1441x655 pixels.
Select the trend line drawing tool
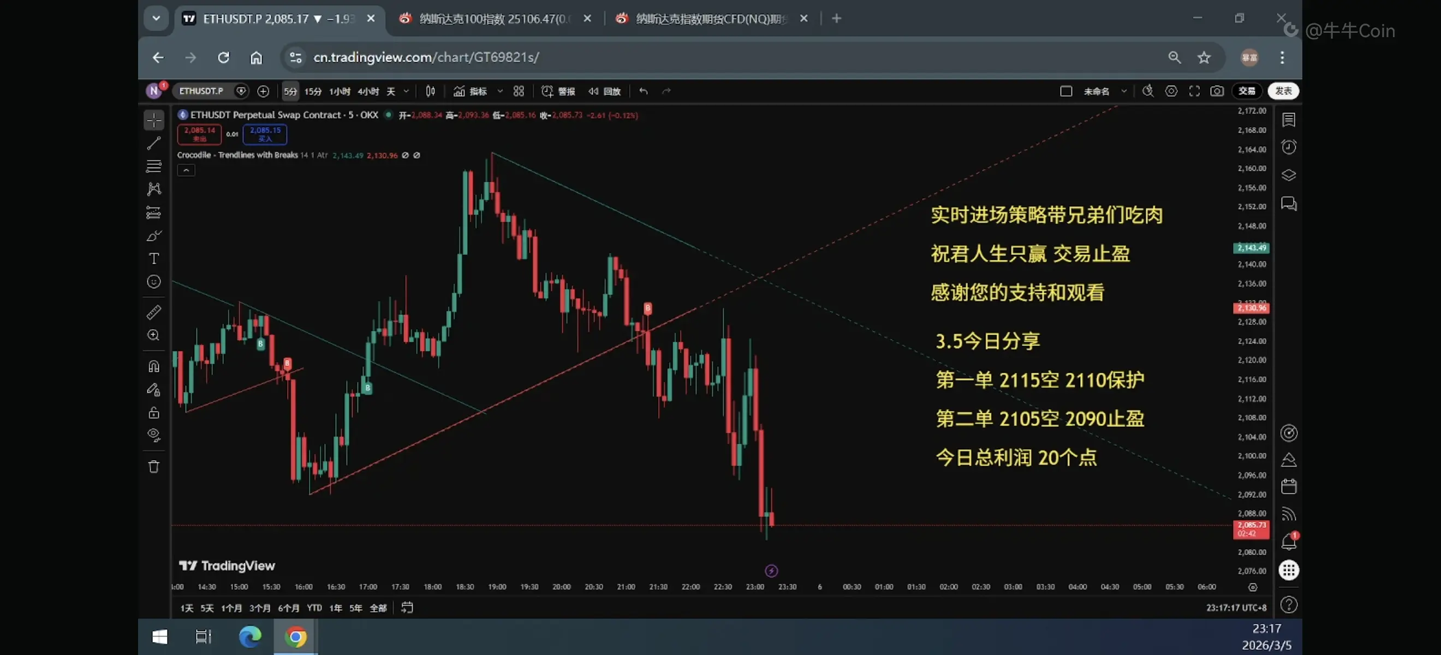tap(154, 143)
